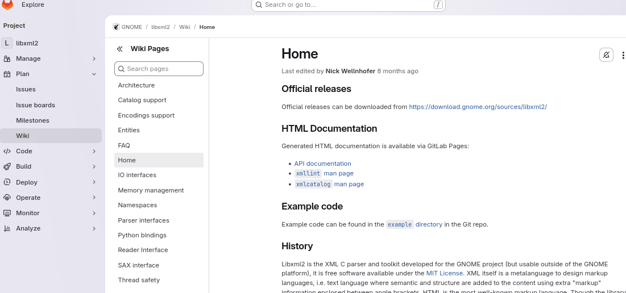Open Issue boards in sidebar
The width and height of the screenshot is (626, 293).
35,105
